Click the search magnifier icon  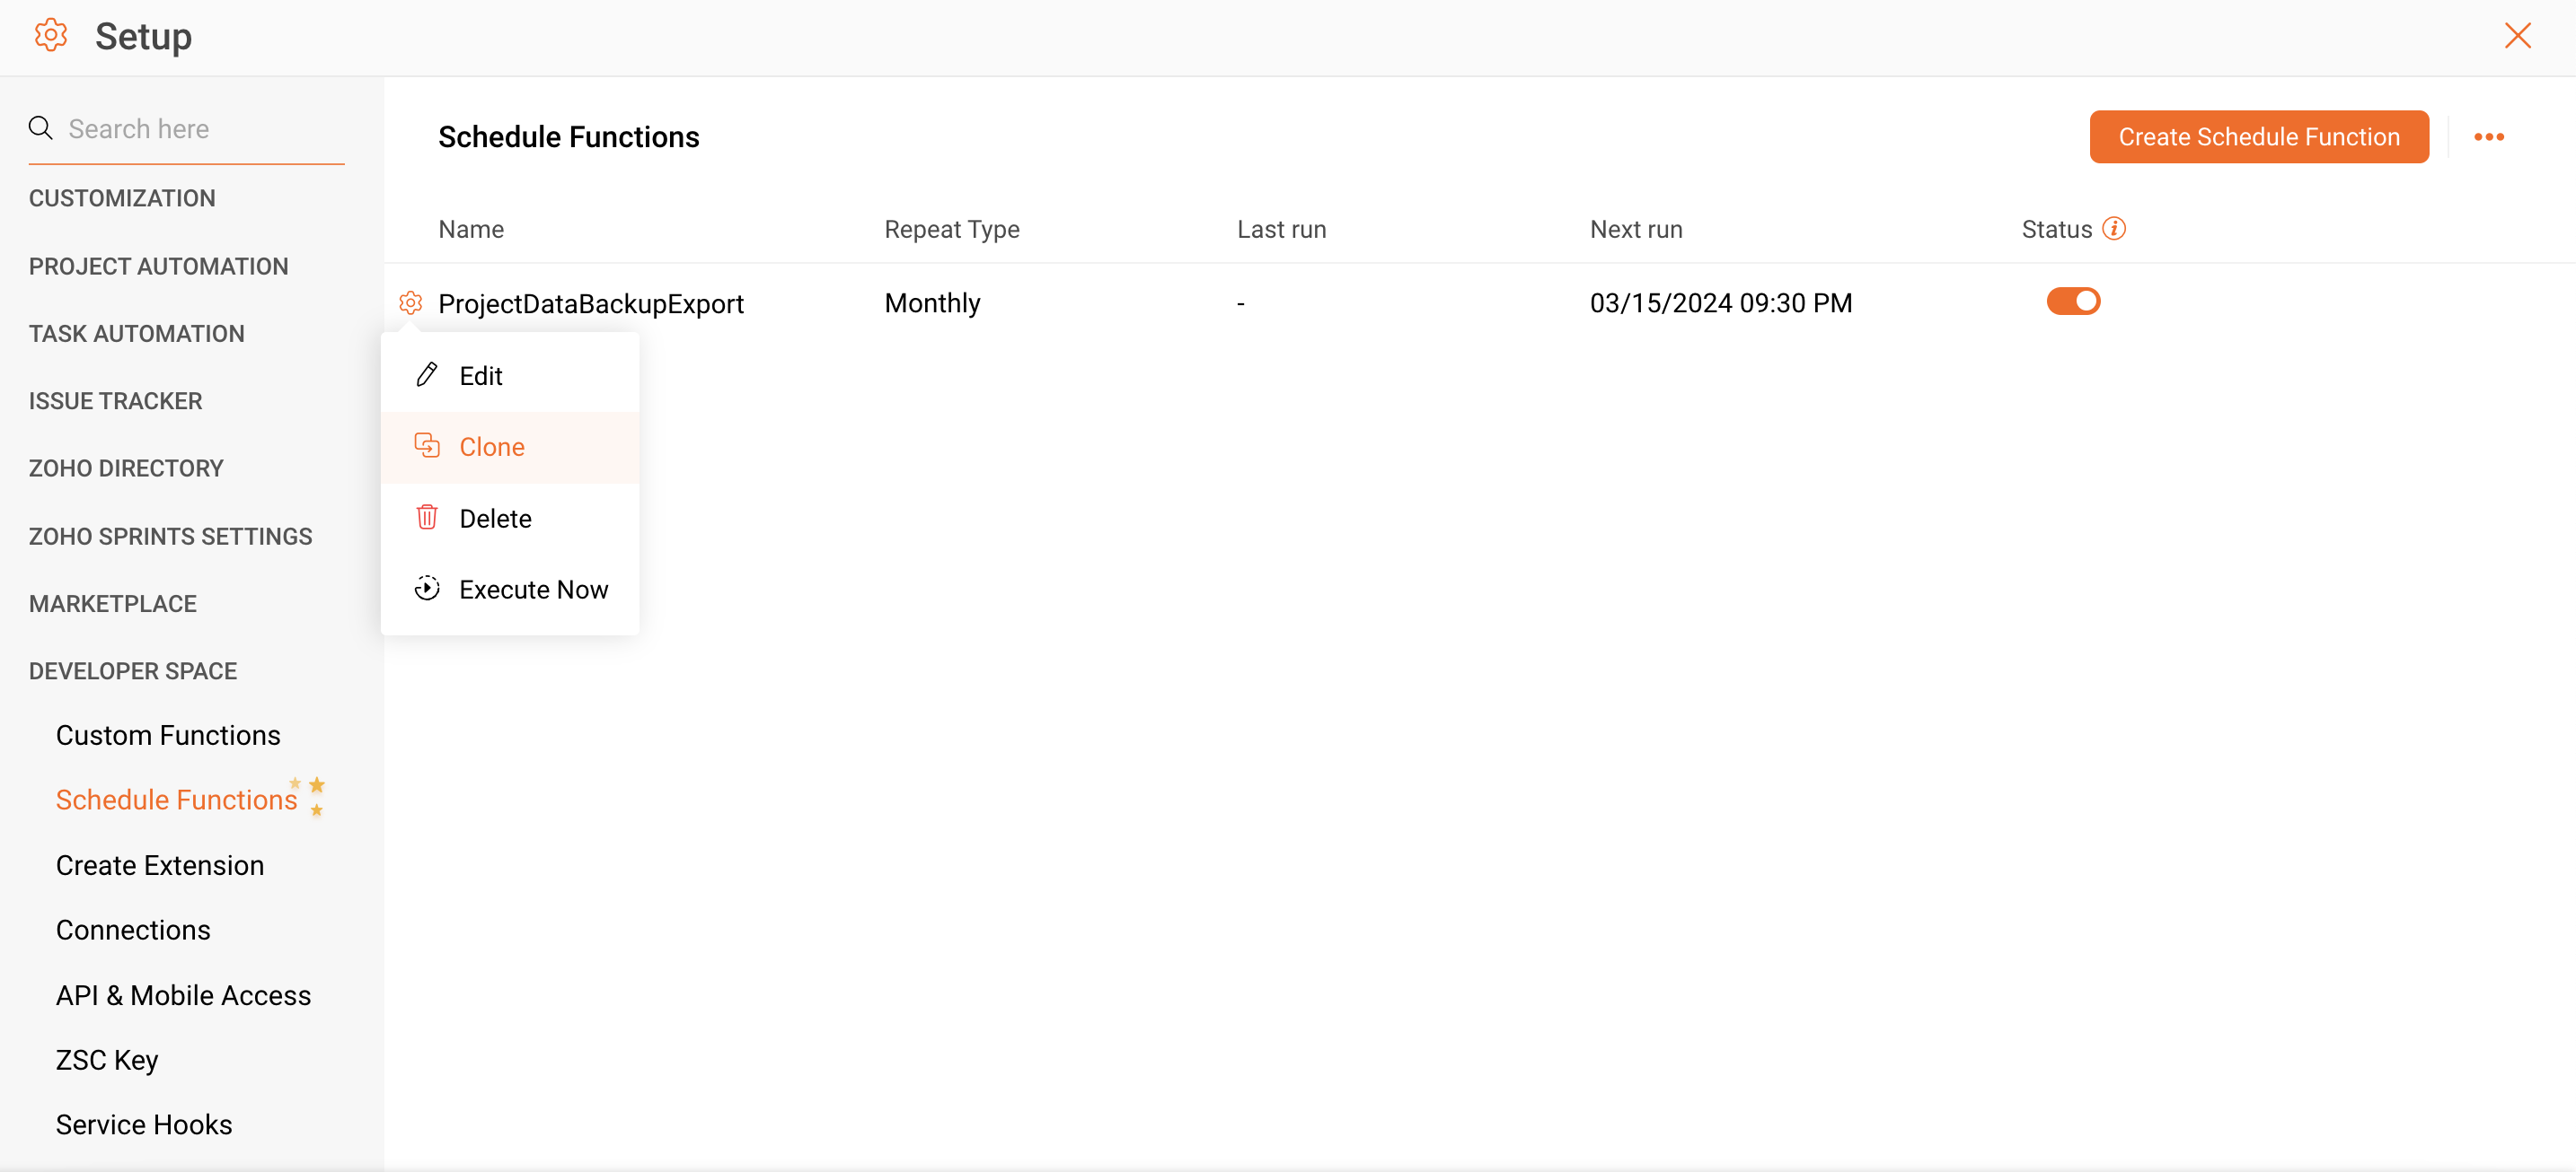coord(41,128)
